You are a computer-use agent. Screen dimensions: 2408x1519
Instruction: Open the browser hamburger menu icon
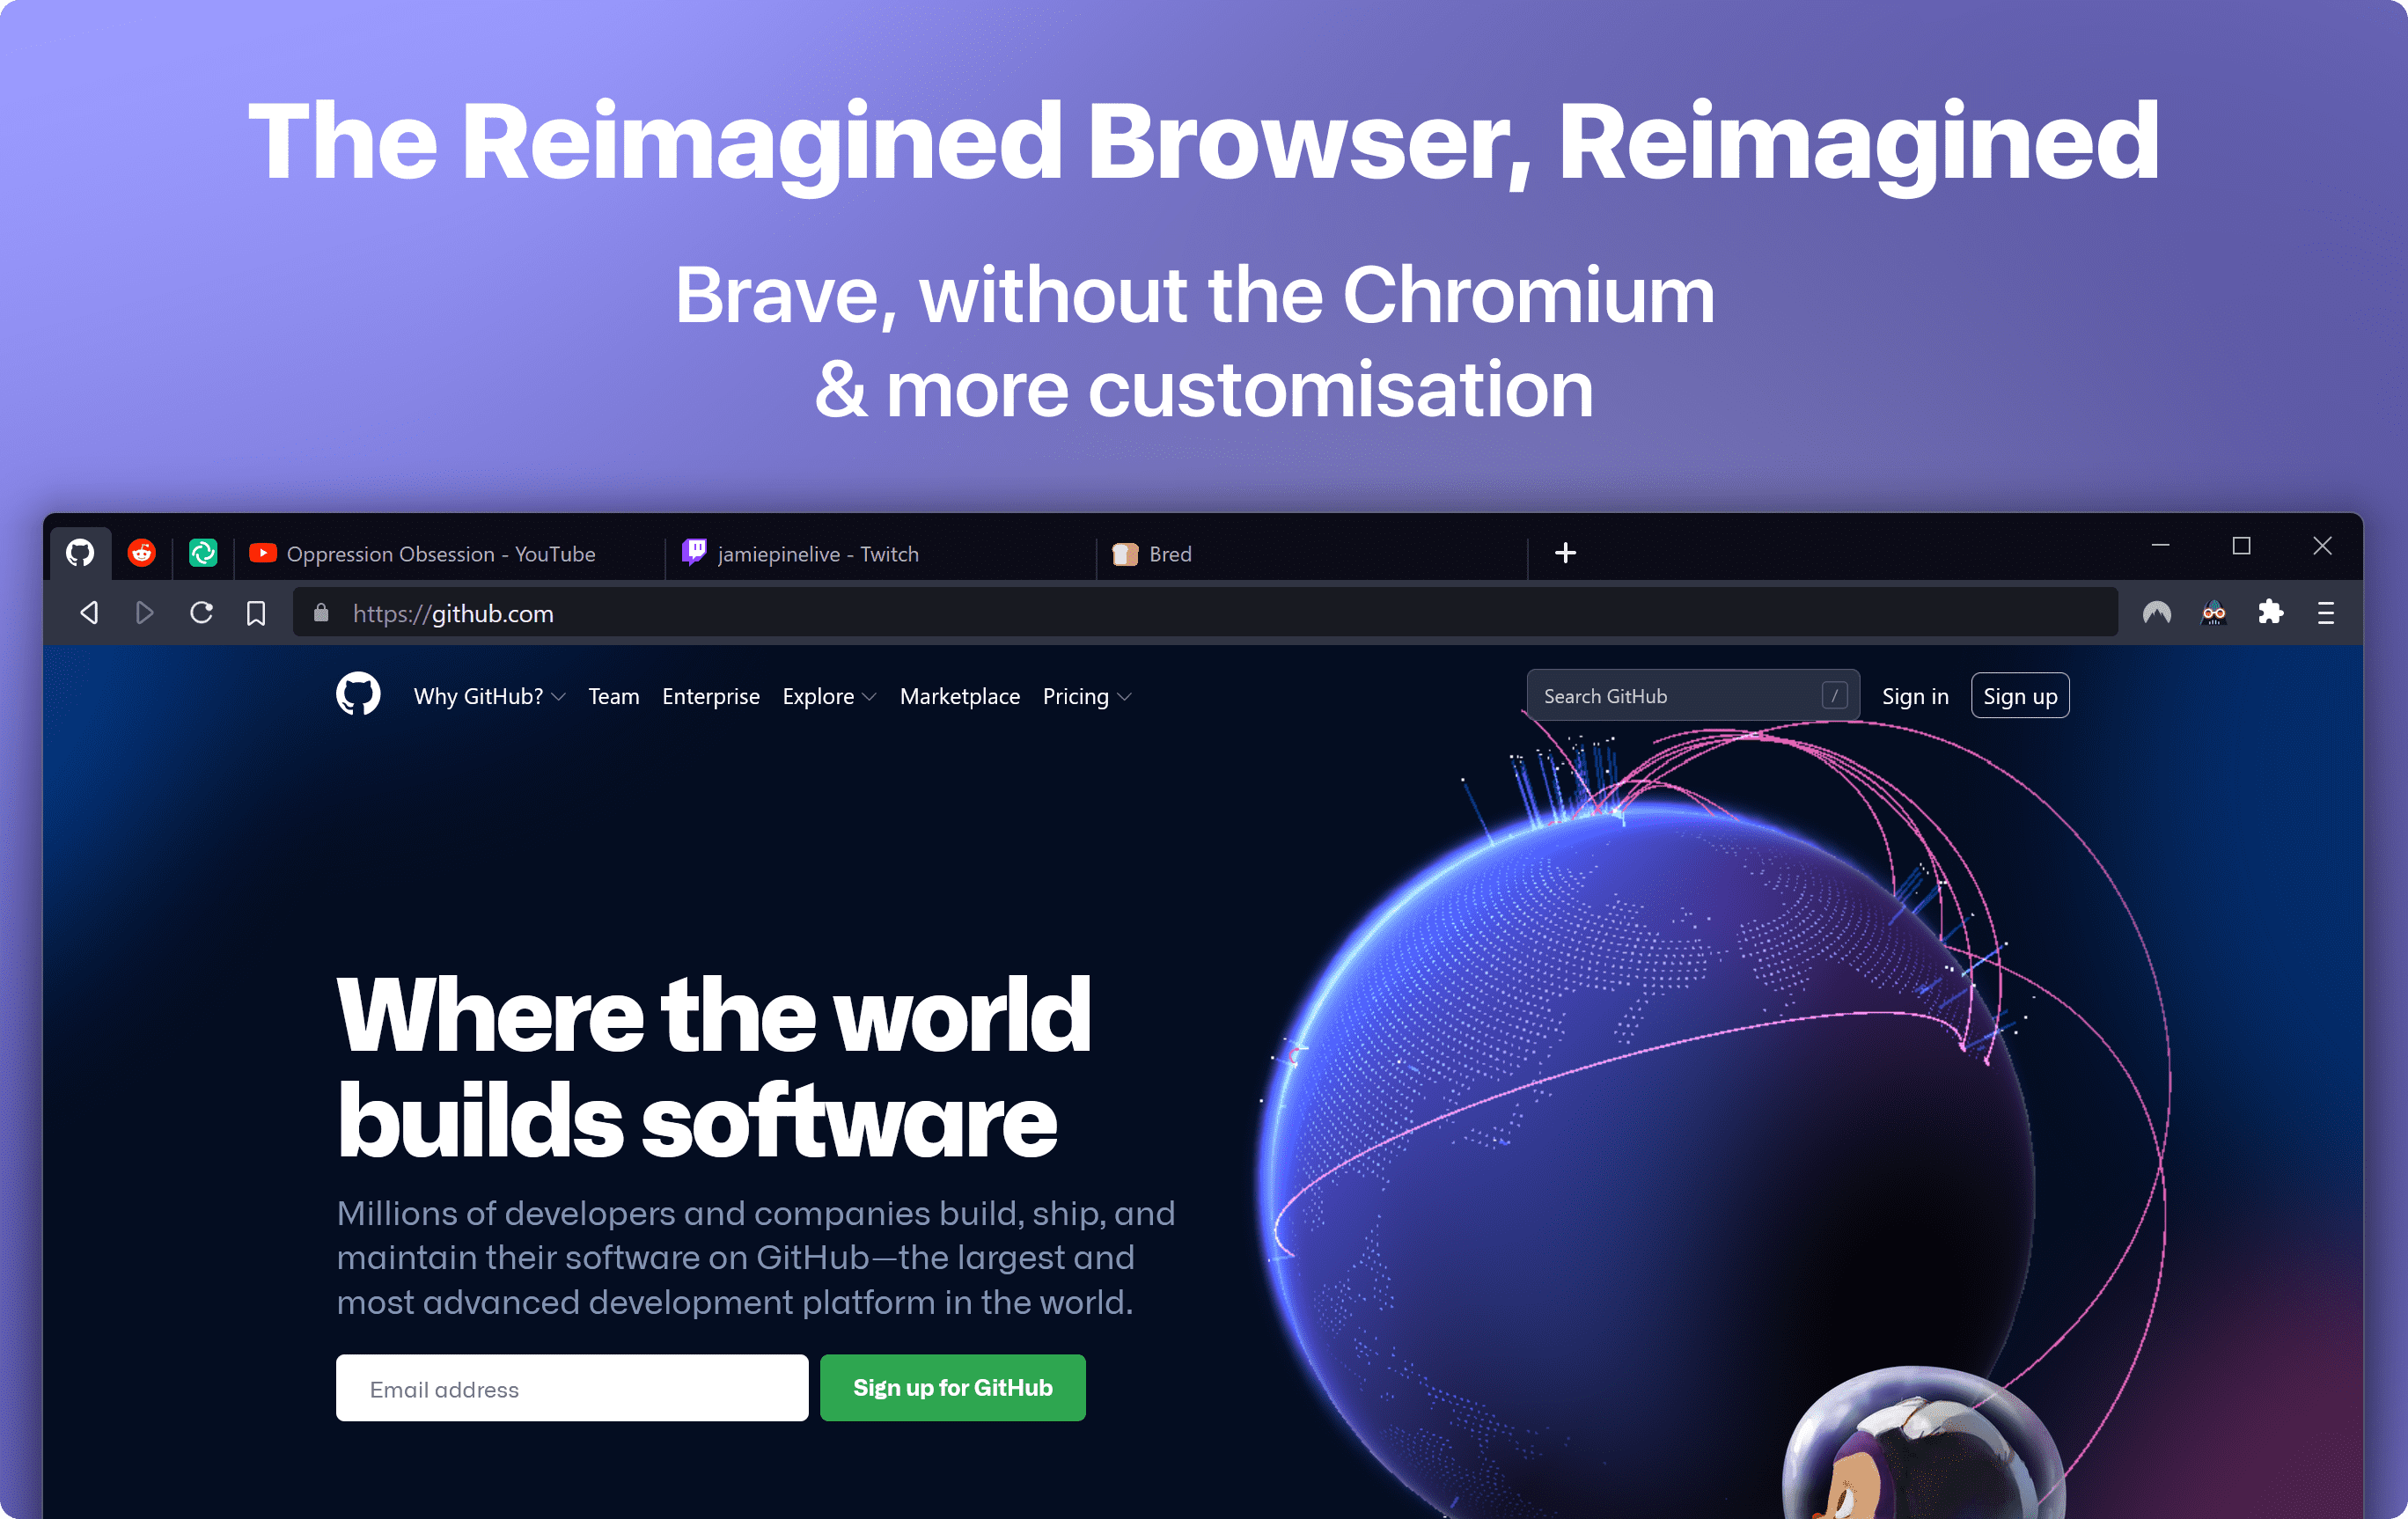(2330, 613)
